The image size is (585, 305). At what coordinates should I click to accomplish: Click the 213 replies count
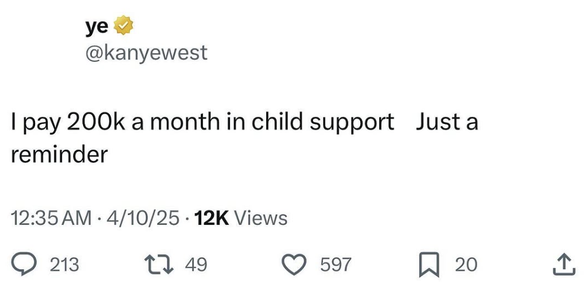point(64,265)
